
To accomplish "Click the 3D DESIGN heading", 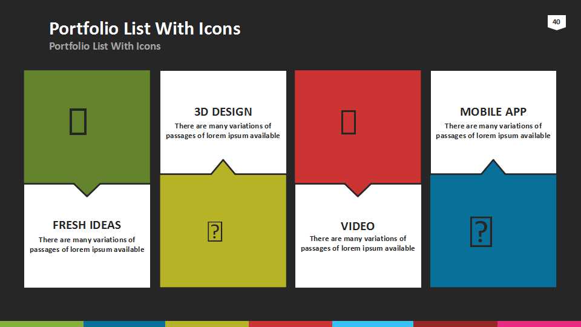I will [223, 112].
